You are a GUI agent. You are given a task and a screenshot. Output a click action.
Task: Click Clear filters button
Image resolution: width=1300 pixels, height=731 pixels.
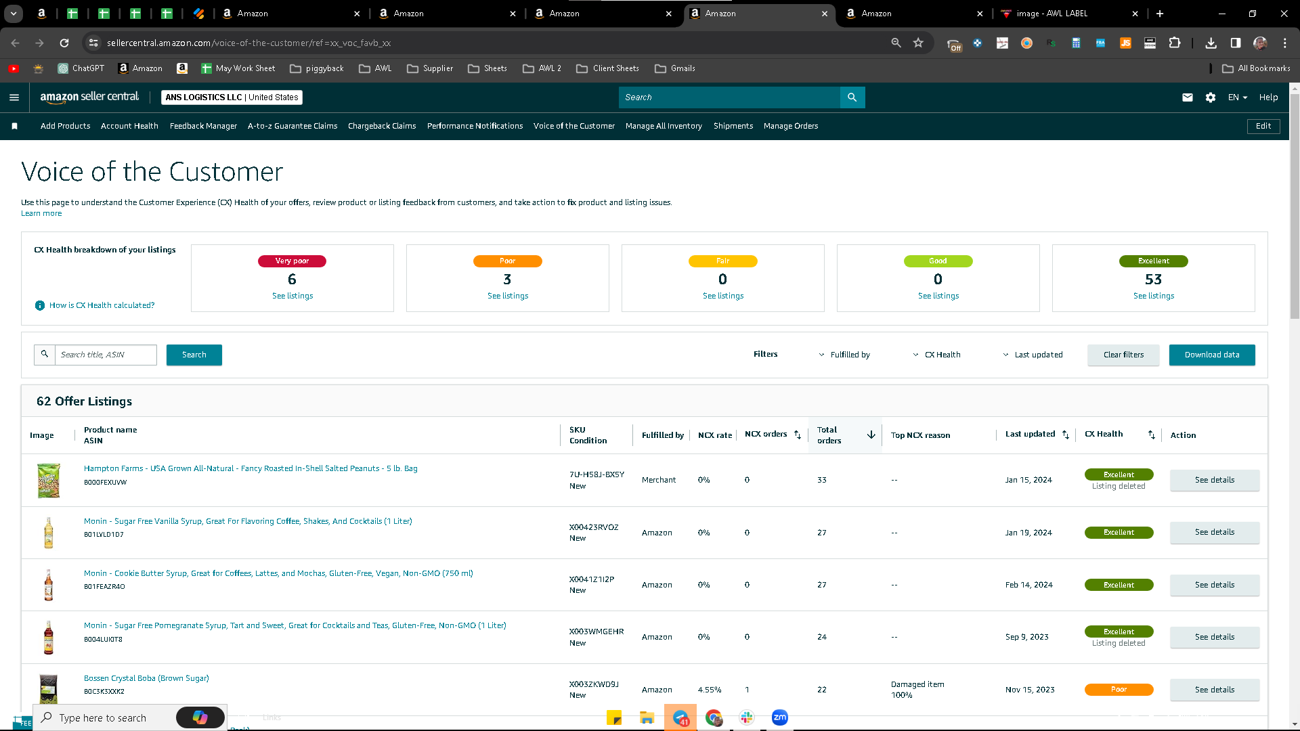click(1123, 355)
